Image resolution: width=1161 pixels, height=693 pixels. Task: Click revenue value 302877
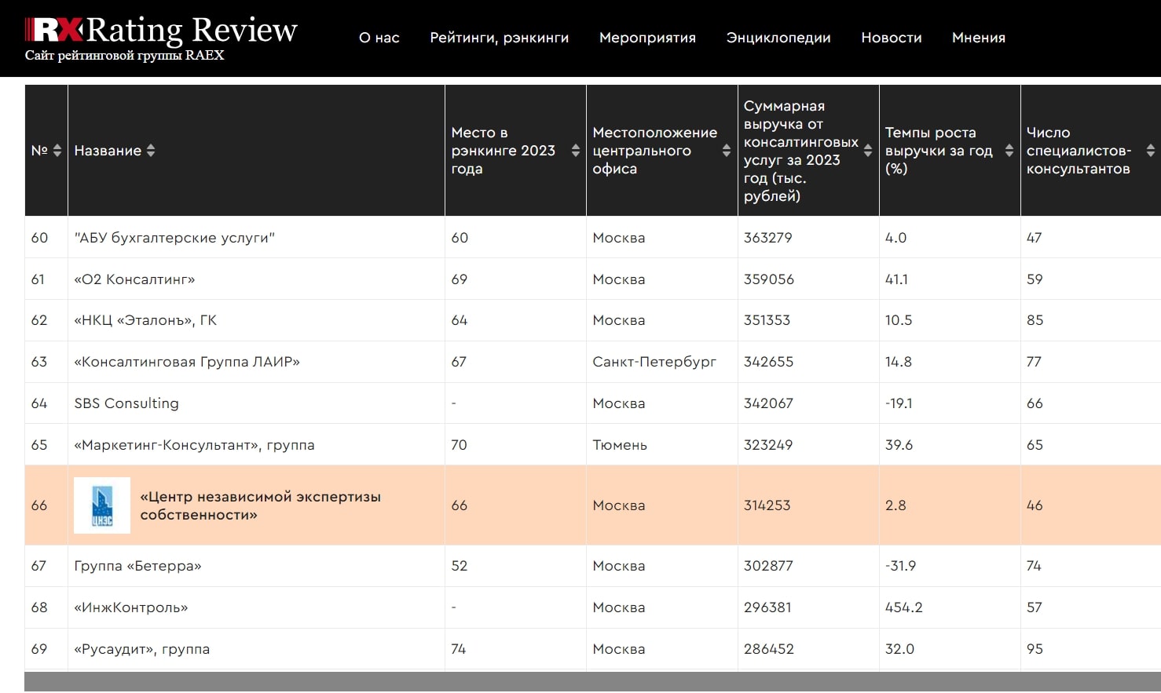pos(769,566)
